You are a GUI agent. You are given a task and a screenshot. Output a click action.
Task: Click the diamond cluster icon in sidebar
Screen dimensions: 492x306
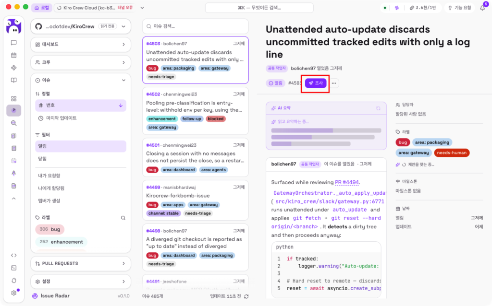pos(14,68)
